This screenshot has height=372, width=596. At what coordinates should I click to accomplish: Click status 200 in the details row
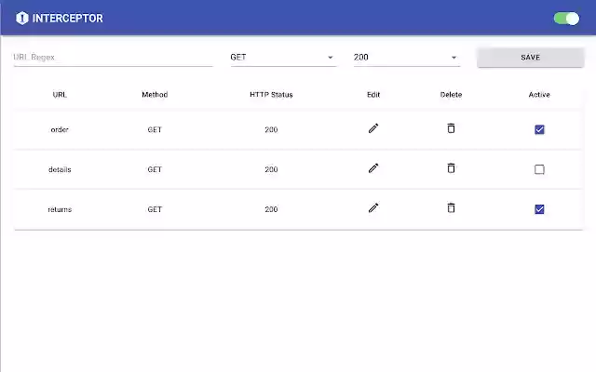click(x=271, y=169)
